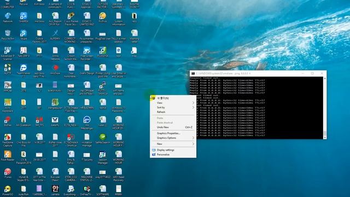Open the Tally ERP 9 shortcut
The image size is (350, 197).
pyautogui.click(x=24, y=52)
